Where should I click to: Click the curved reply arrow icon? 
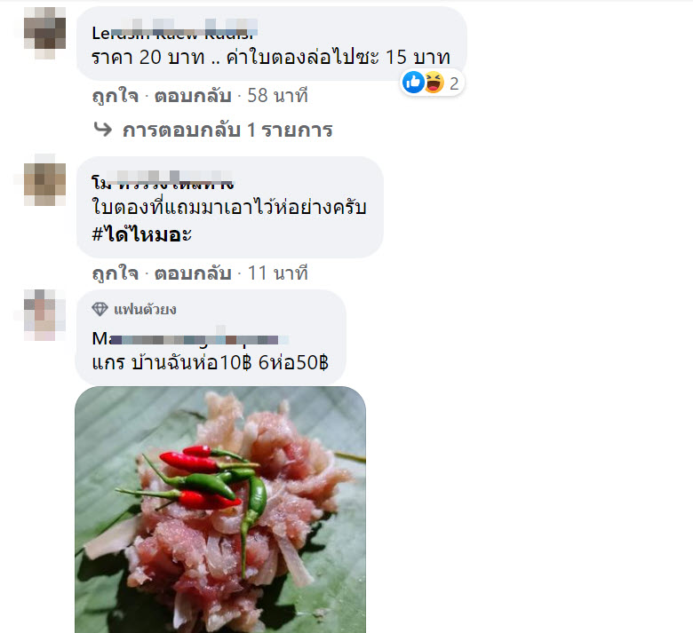(x=103, y=130)
